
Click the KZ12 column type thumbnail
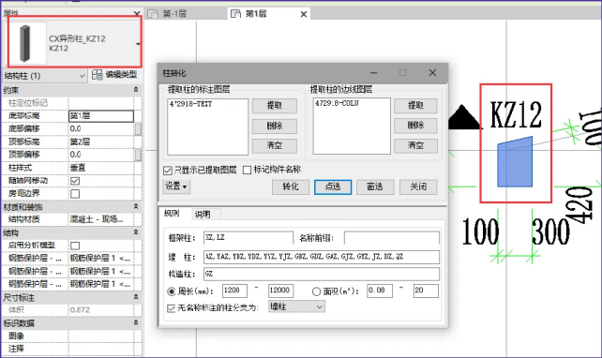[x=25, y=43]
